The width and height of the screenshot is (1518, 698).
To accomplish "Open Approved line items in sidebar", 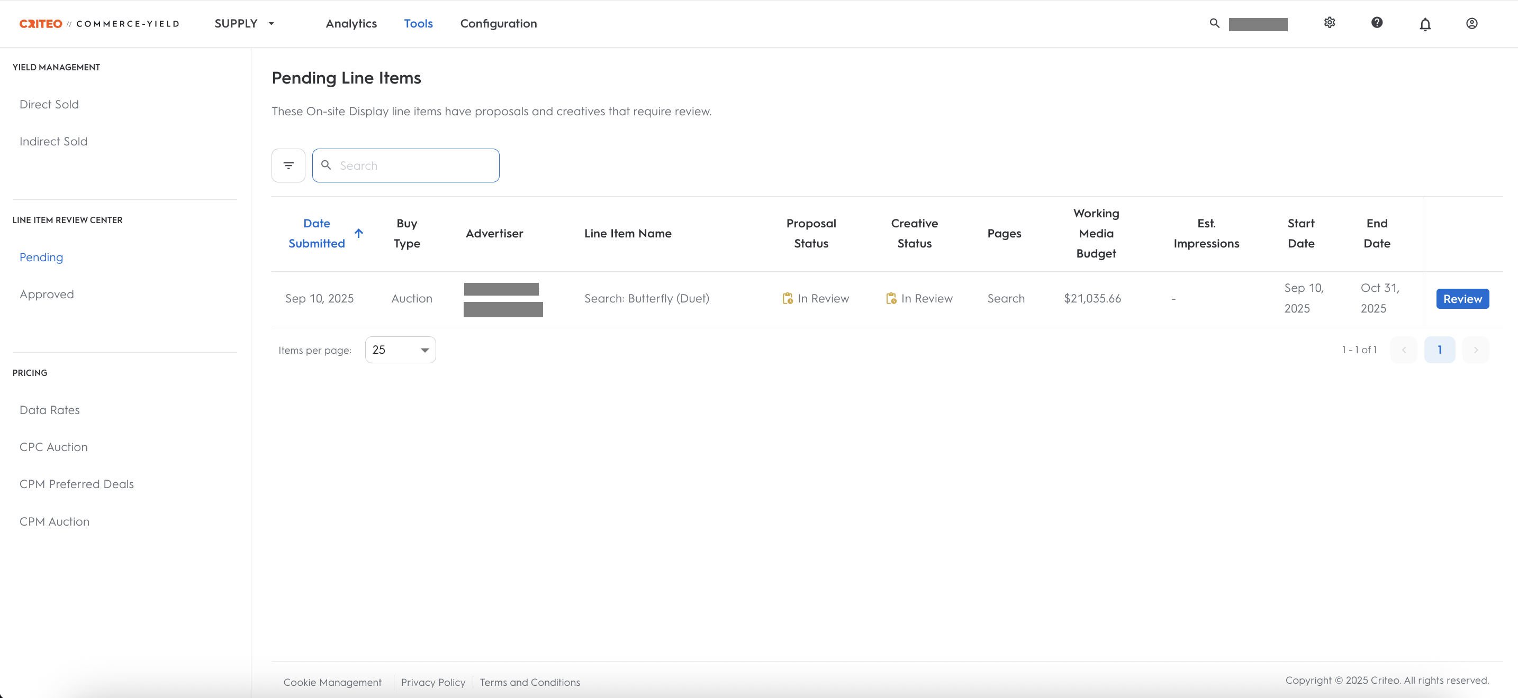I will [x=47, y=294].
